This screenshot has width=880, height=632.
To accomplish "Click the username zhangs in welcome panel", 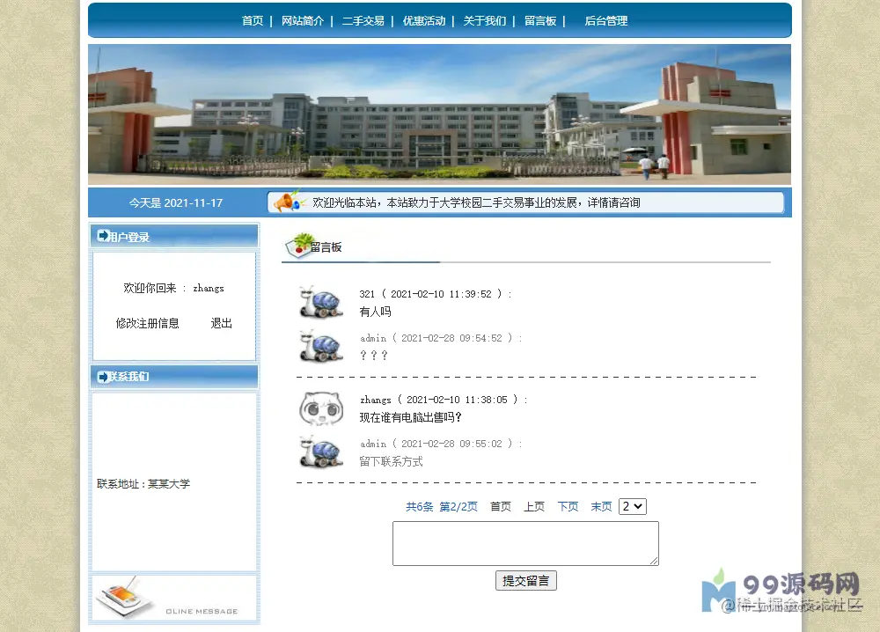I will click(x=209, y=288).
